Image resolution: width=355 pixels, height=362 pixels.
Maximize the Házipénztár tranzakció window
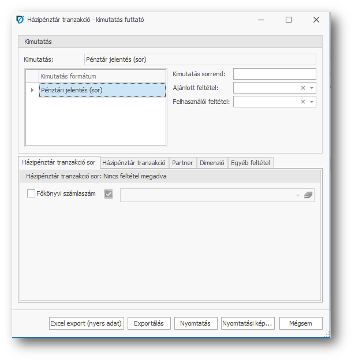coord(289,20)
